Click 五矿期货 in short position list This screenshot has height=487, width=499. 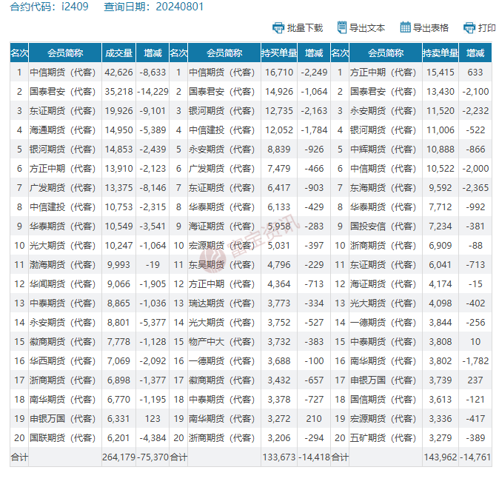click(x=384, y=437)
